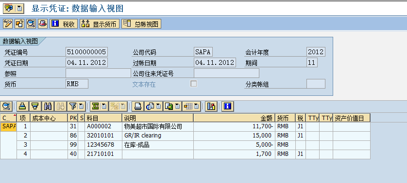407x183 pixels.
Task: Sort ascending with the grid toolbar icon
Action: [x=23, y=106]
